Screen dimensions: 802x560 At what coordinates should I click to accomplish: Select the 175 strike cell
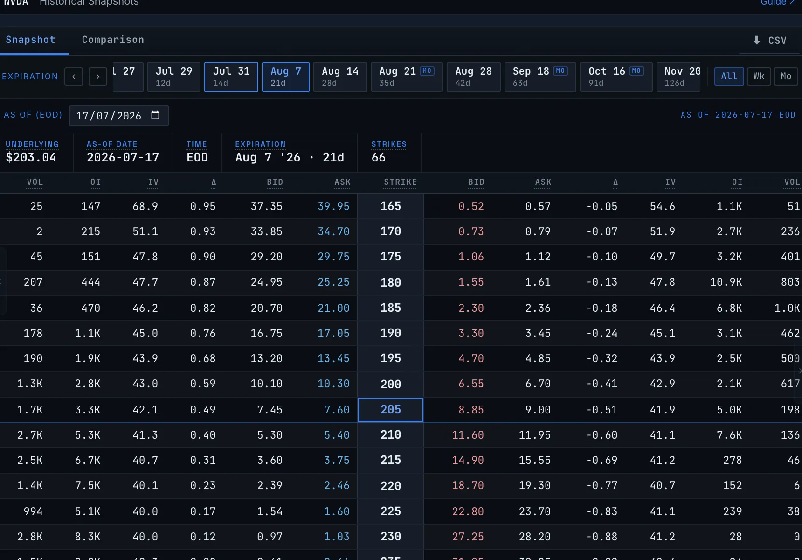[x=391, y=257]
